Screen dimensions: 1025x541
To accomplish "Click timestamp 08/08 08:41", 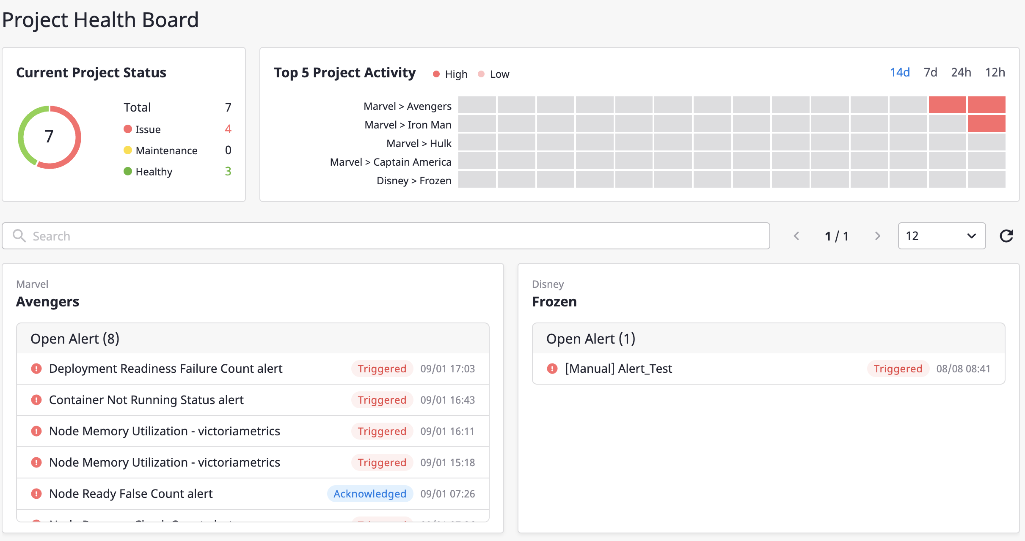I will pos(963,369).
